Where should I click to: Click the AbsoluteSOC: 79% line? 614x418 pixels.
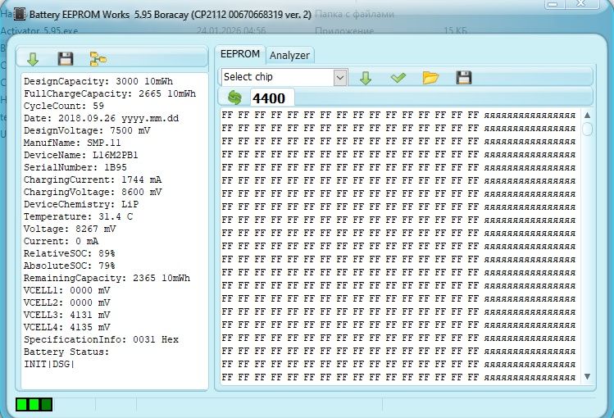[x=70, y=266]
